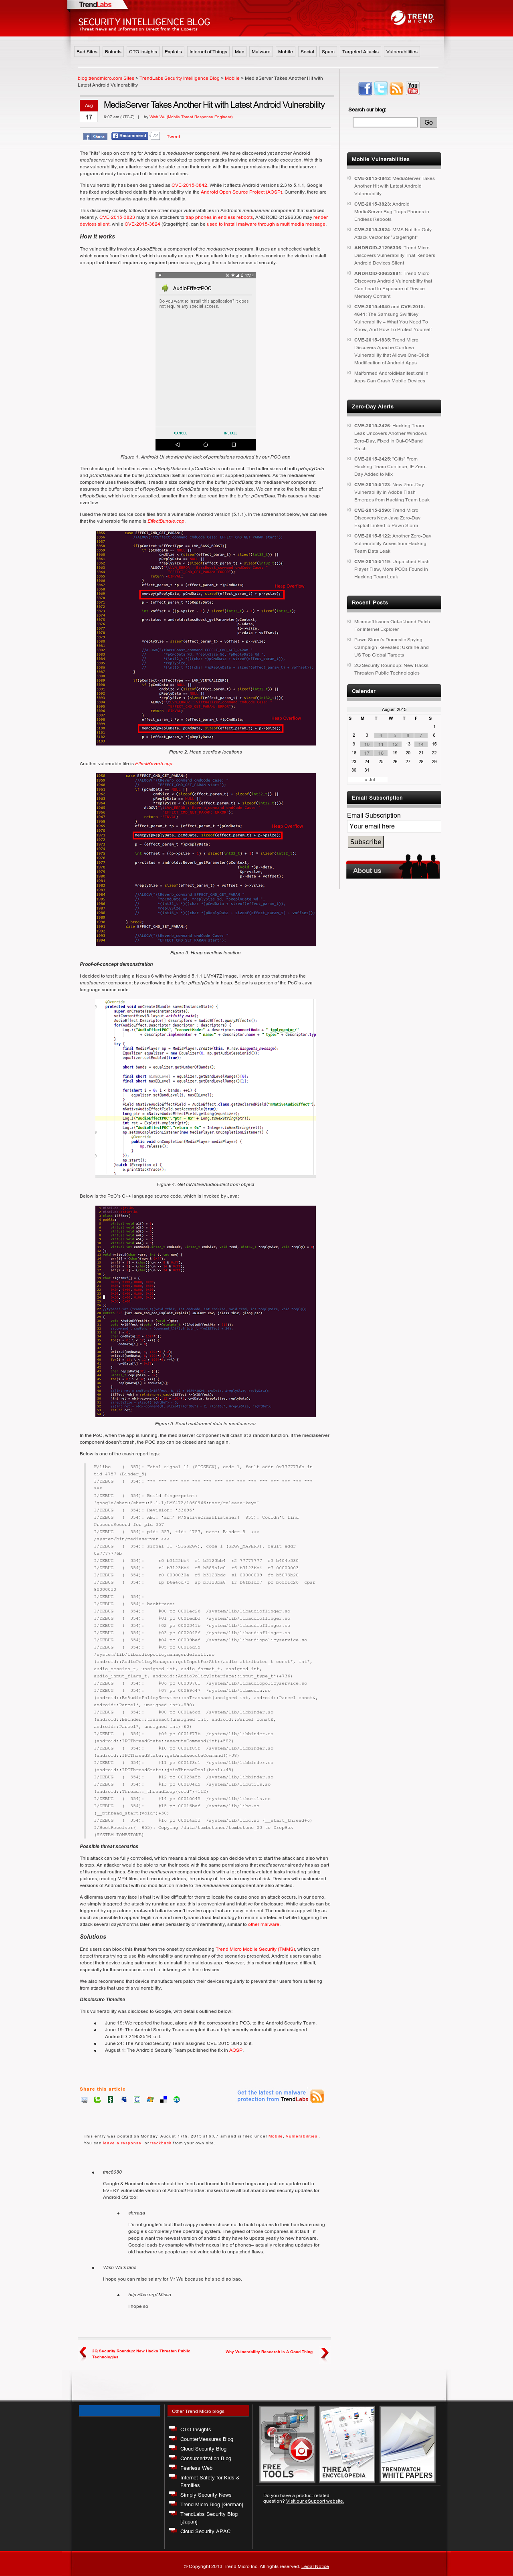Open sidebar post MMS Not the Only Attack Vector

(x=394, y=233)
